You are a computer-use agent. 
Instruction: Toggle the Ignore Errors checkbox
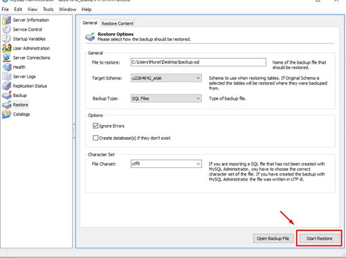coord(95,126)
